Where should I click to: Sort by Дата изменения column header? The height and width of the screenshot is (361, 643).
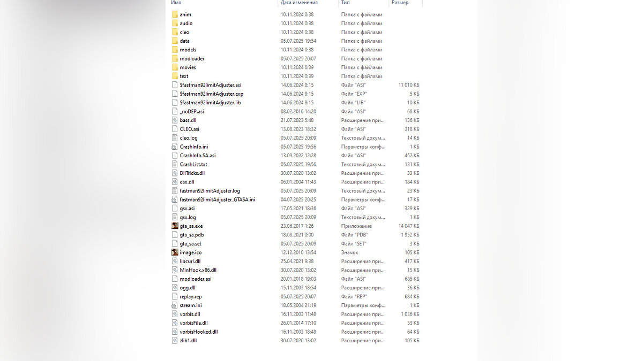299,3
